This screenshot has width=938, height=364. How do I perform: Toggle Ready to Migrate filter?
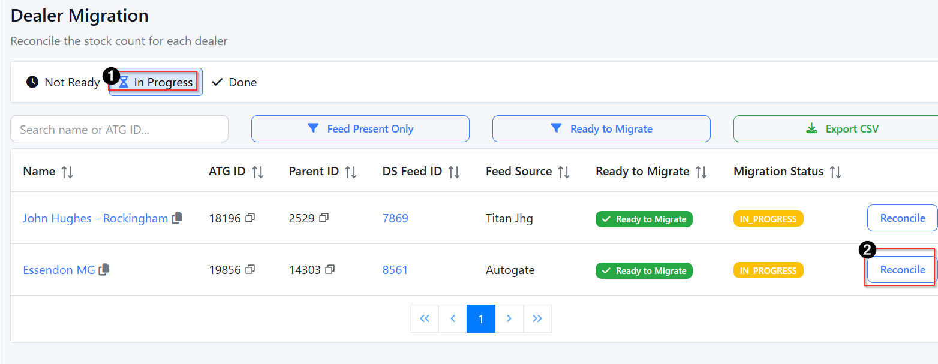click(x=601, y=129)
